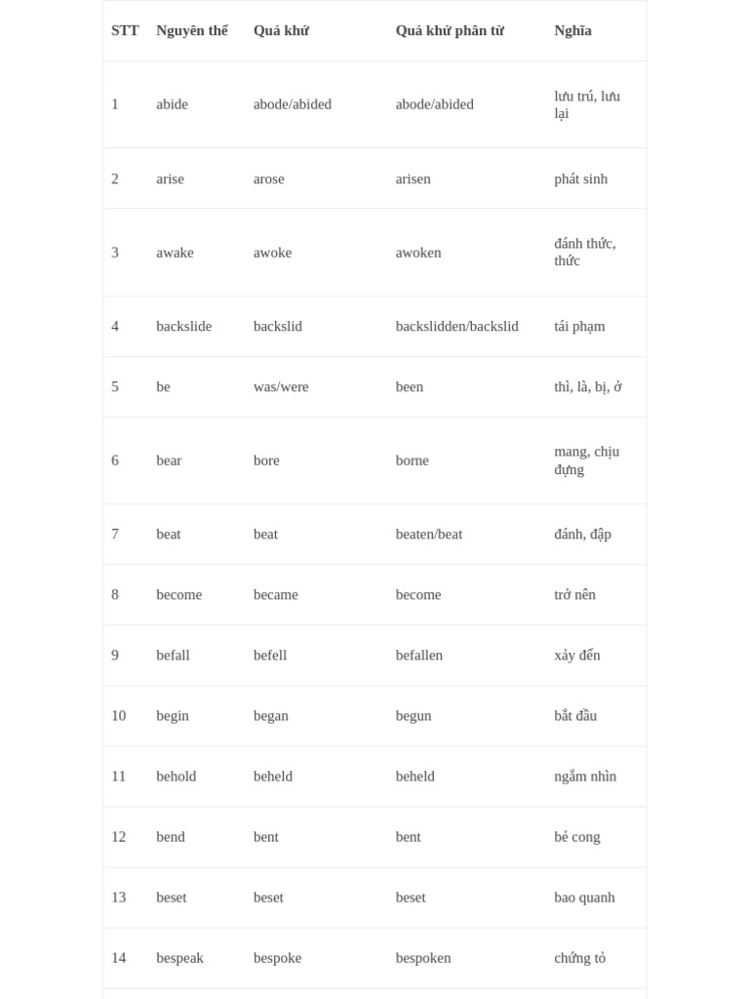The width and height of the screenshot is (749, 999).
Task: Click the 'Quá khứ phân từ' column header
Action: [x=450, y=30]
